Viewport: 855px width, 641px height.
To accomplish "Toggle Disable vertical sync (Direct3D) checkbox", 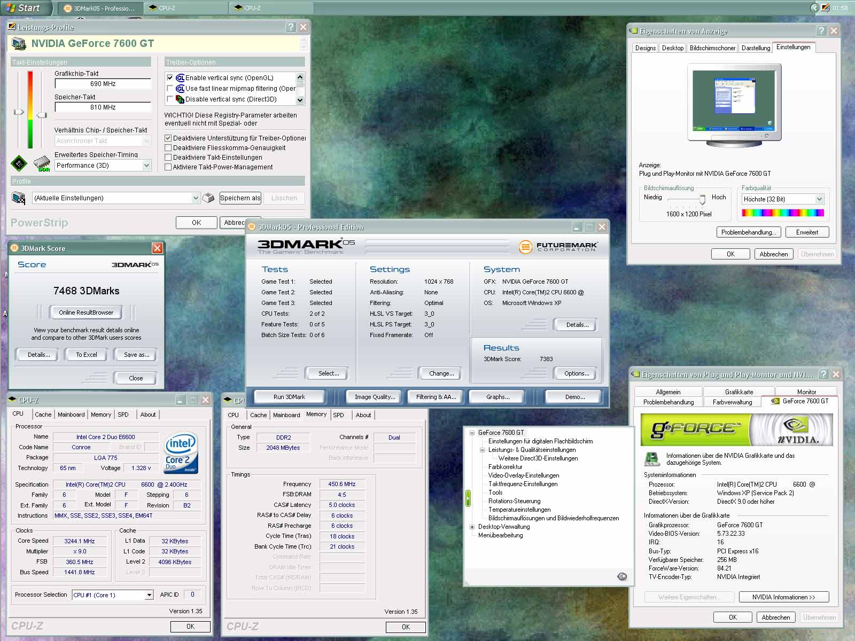I will pyautogui.click(x=170, y=99).
